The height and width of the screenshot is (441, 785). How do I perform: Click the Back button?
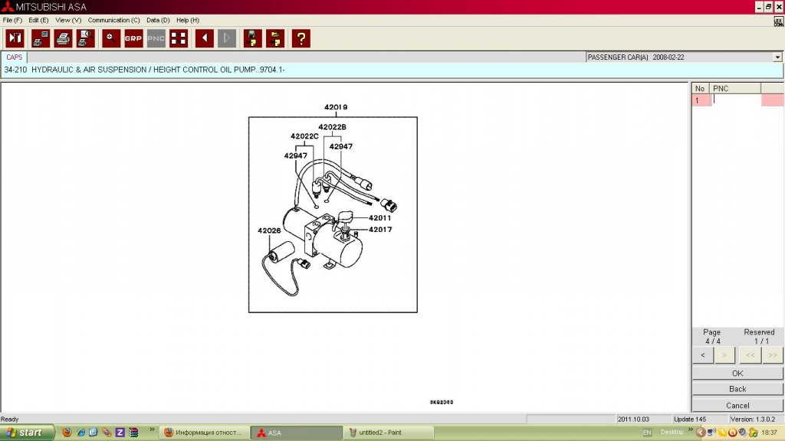(737, 389)
